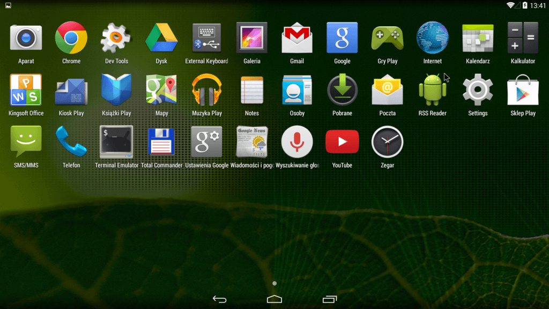Open Książki Play books app
The height and width of the screenshot is (309, 549).
click(116, 90)
